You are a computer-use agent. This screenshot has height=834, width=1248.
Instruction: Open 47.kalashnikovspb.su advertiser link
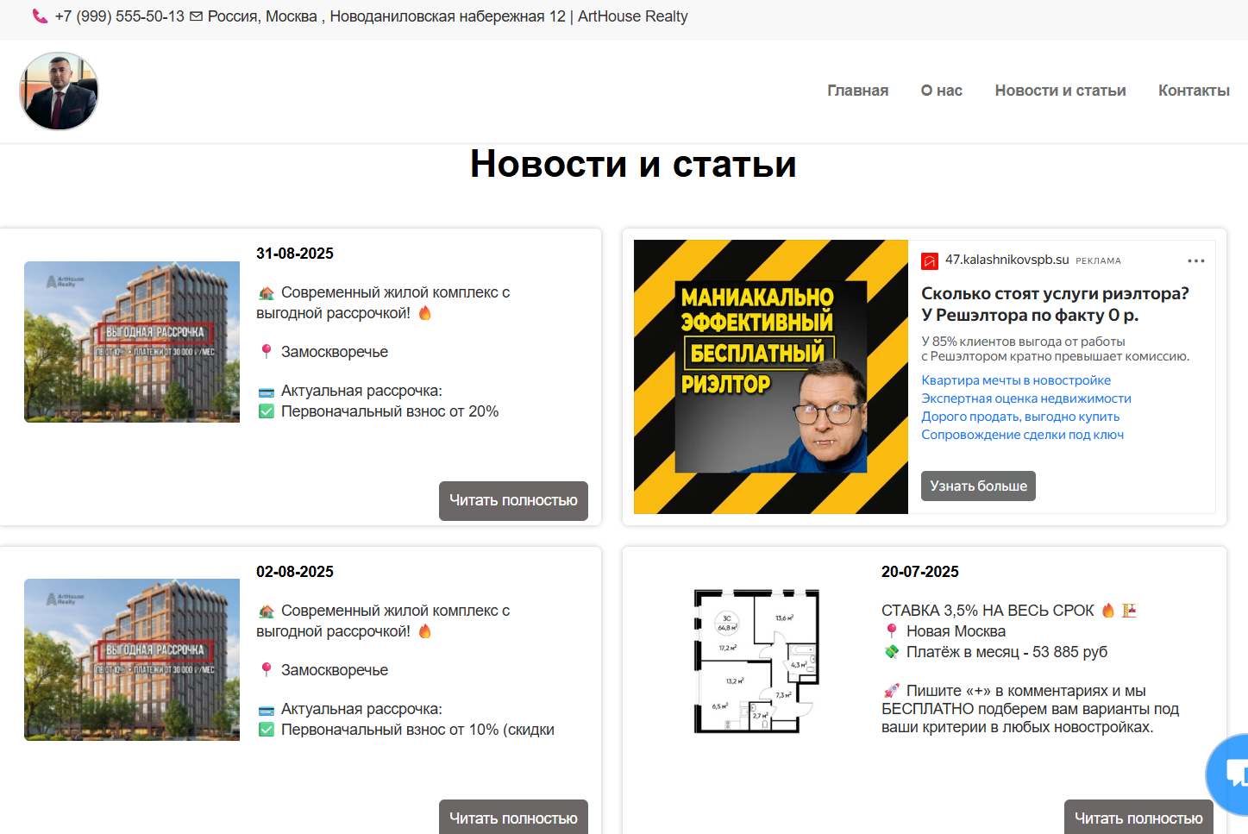pyautogui.click(x=1007, y=260)
